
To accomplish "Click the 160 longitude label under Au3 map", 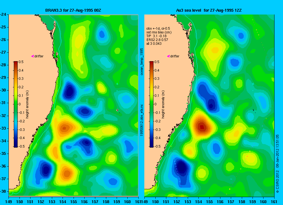I will pos(263,202).
